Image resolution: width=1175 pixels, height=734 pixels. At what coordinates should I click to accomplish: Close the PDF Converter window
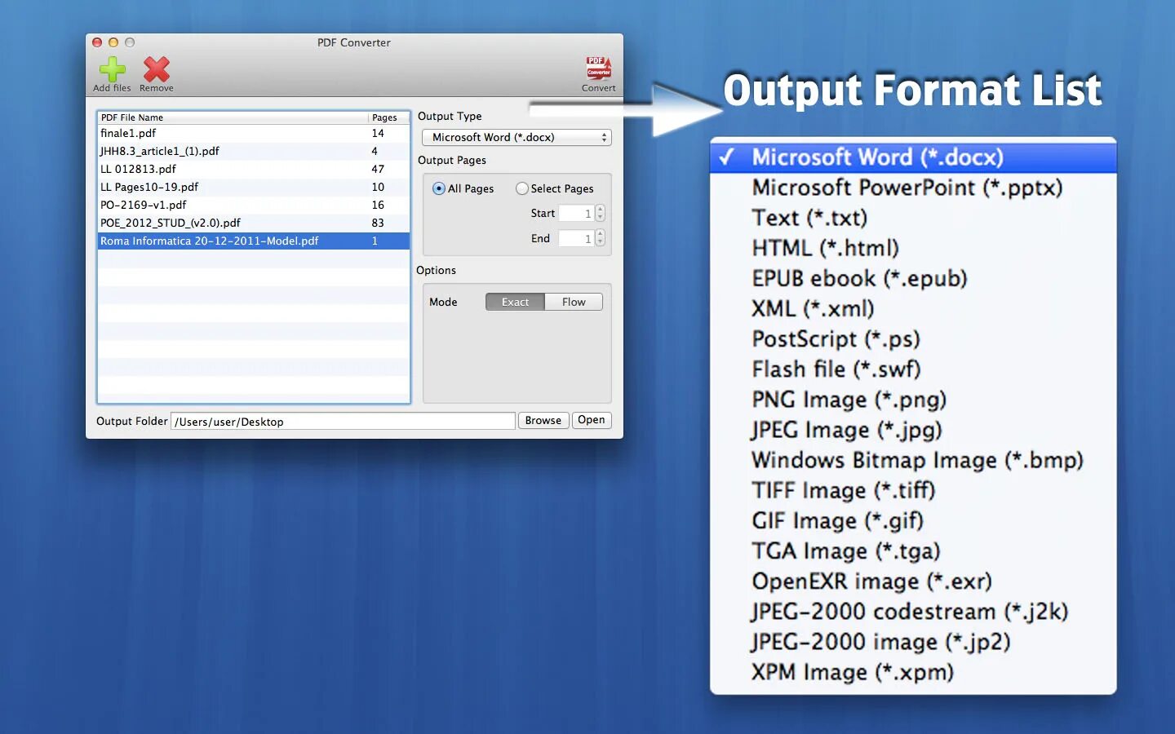point(97,42)
